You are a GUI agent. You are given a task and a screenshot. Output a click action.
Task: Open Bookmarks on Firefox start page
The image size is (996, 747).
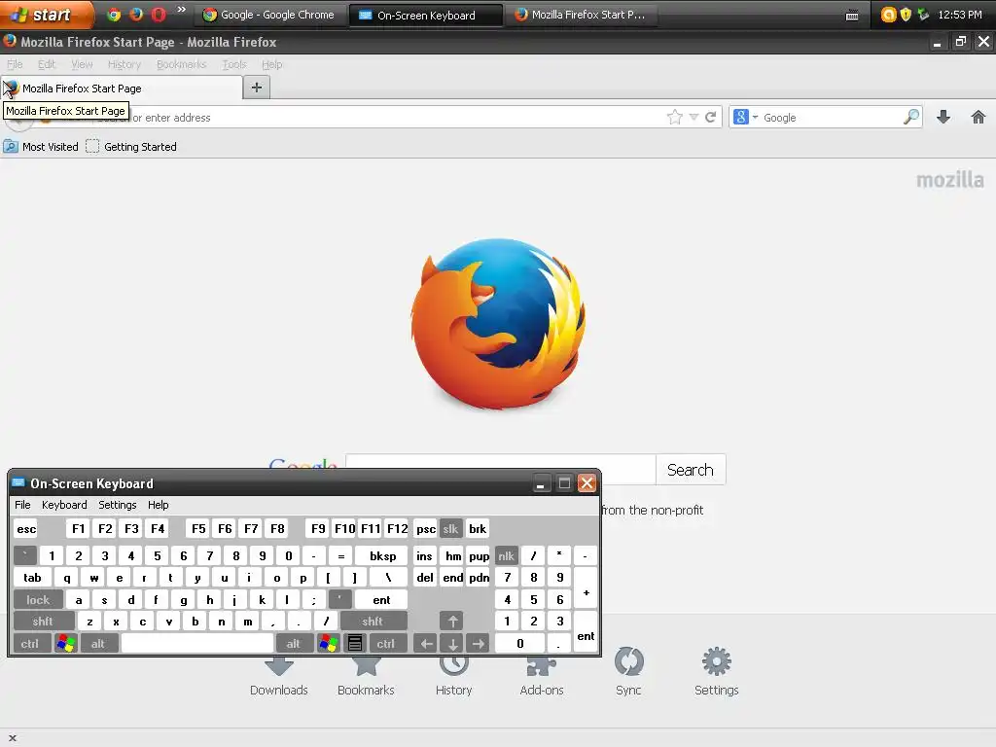pyautogui.click(x=366, y=675)
